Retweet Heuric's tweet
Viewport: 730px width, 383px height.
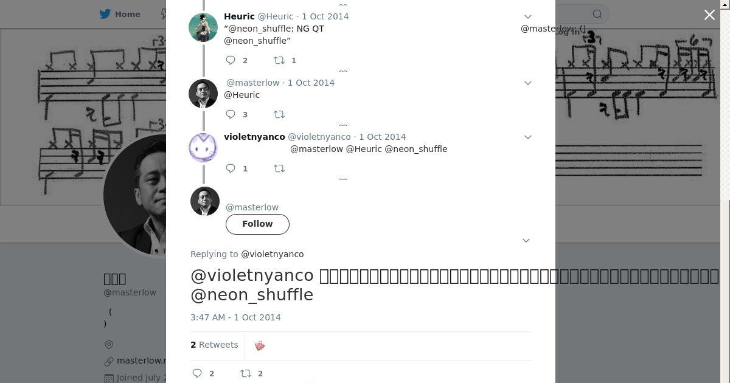tap(279, 60)
